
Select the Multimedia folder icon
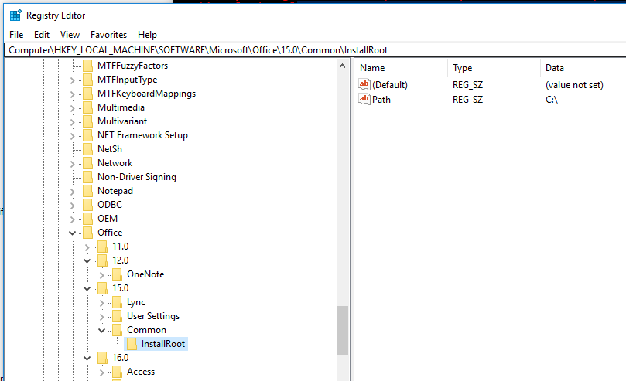pos(88,107)
